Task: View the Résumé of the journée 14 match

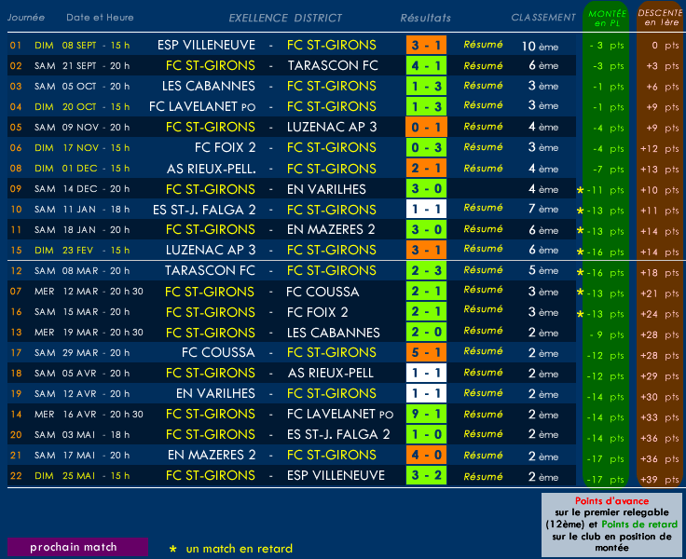Action: pos(483,414)
